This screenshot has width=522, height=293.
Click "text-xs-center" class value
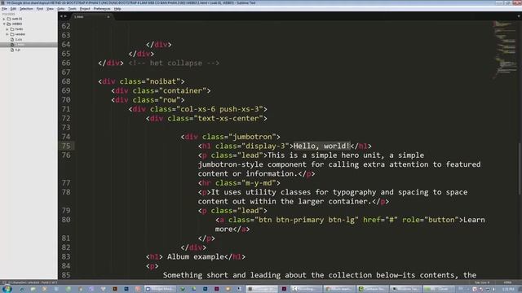pos(228,118)
